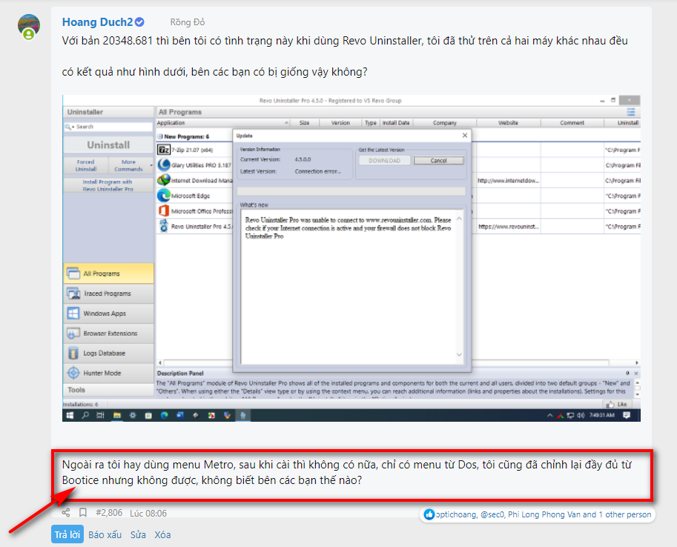This screenshot has height=547, width=677.
Task: Sort by the Application column header
Action: (222, 122)
